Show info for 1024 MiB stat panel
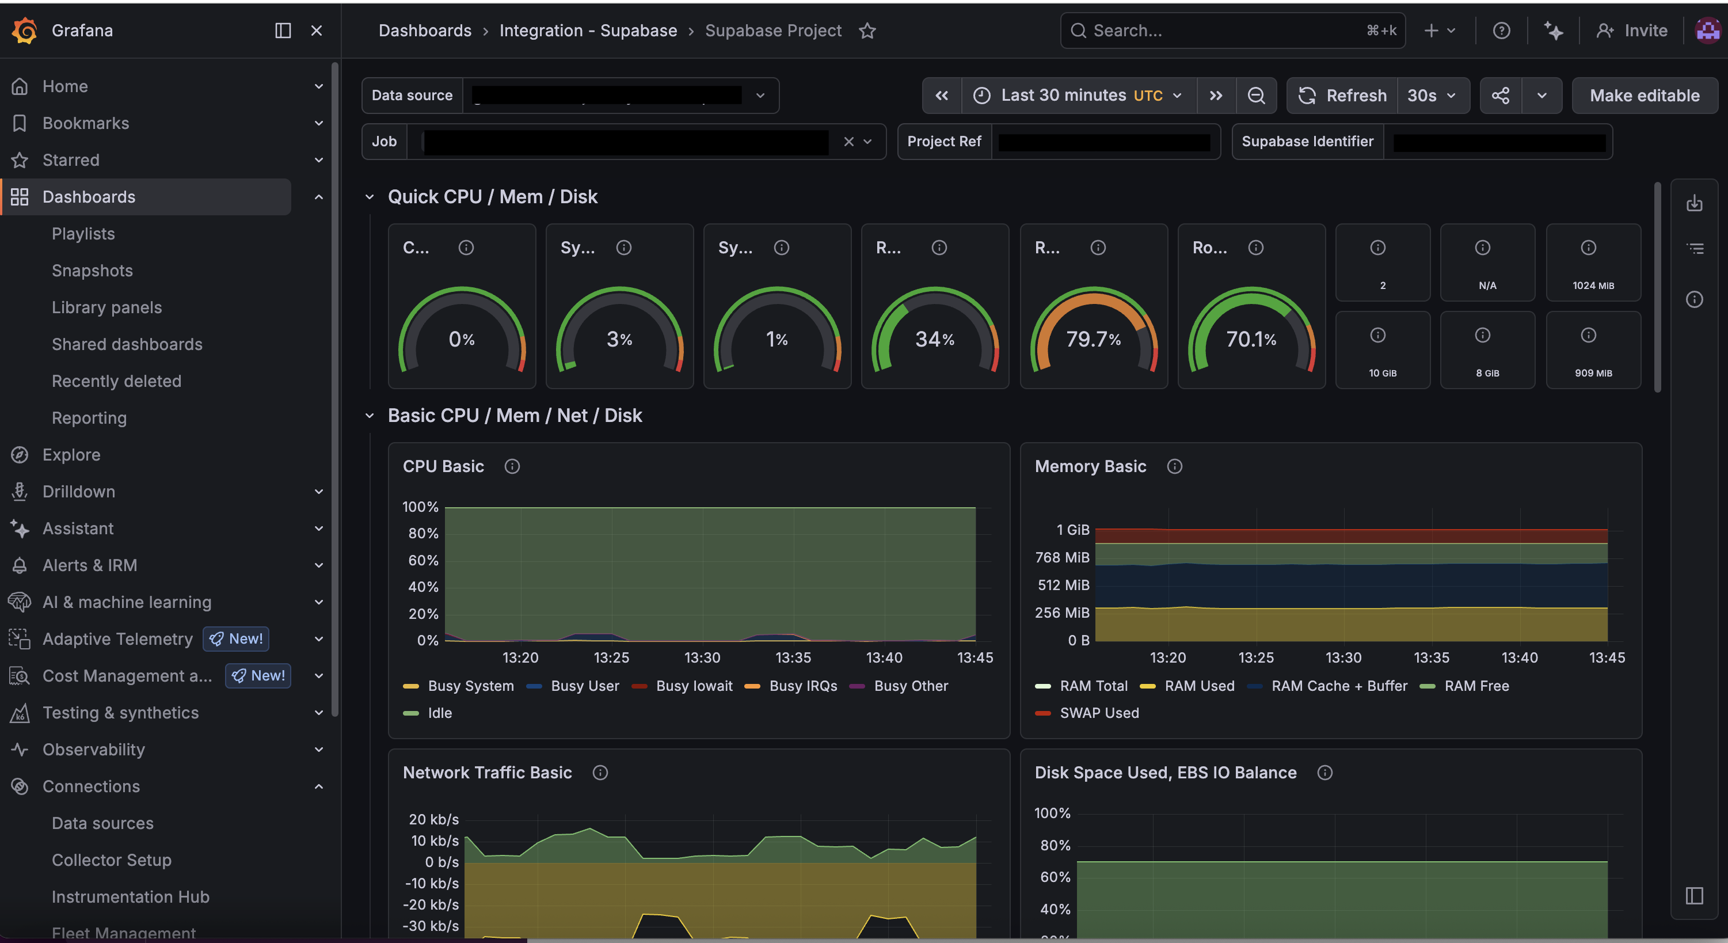This screenshot has width=1728, height=943. (1589, 248)
